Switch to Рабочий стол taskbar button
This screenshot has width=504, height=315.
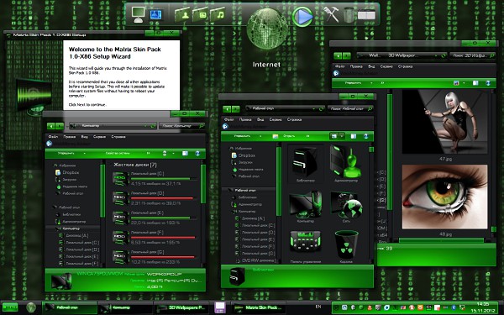coord(70,308)
